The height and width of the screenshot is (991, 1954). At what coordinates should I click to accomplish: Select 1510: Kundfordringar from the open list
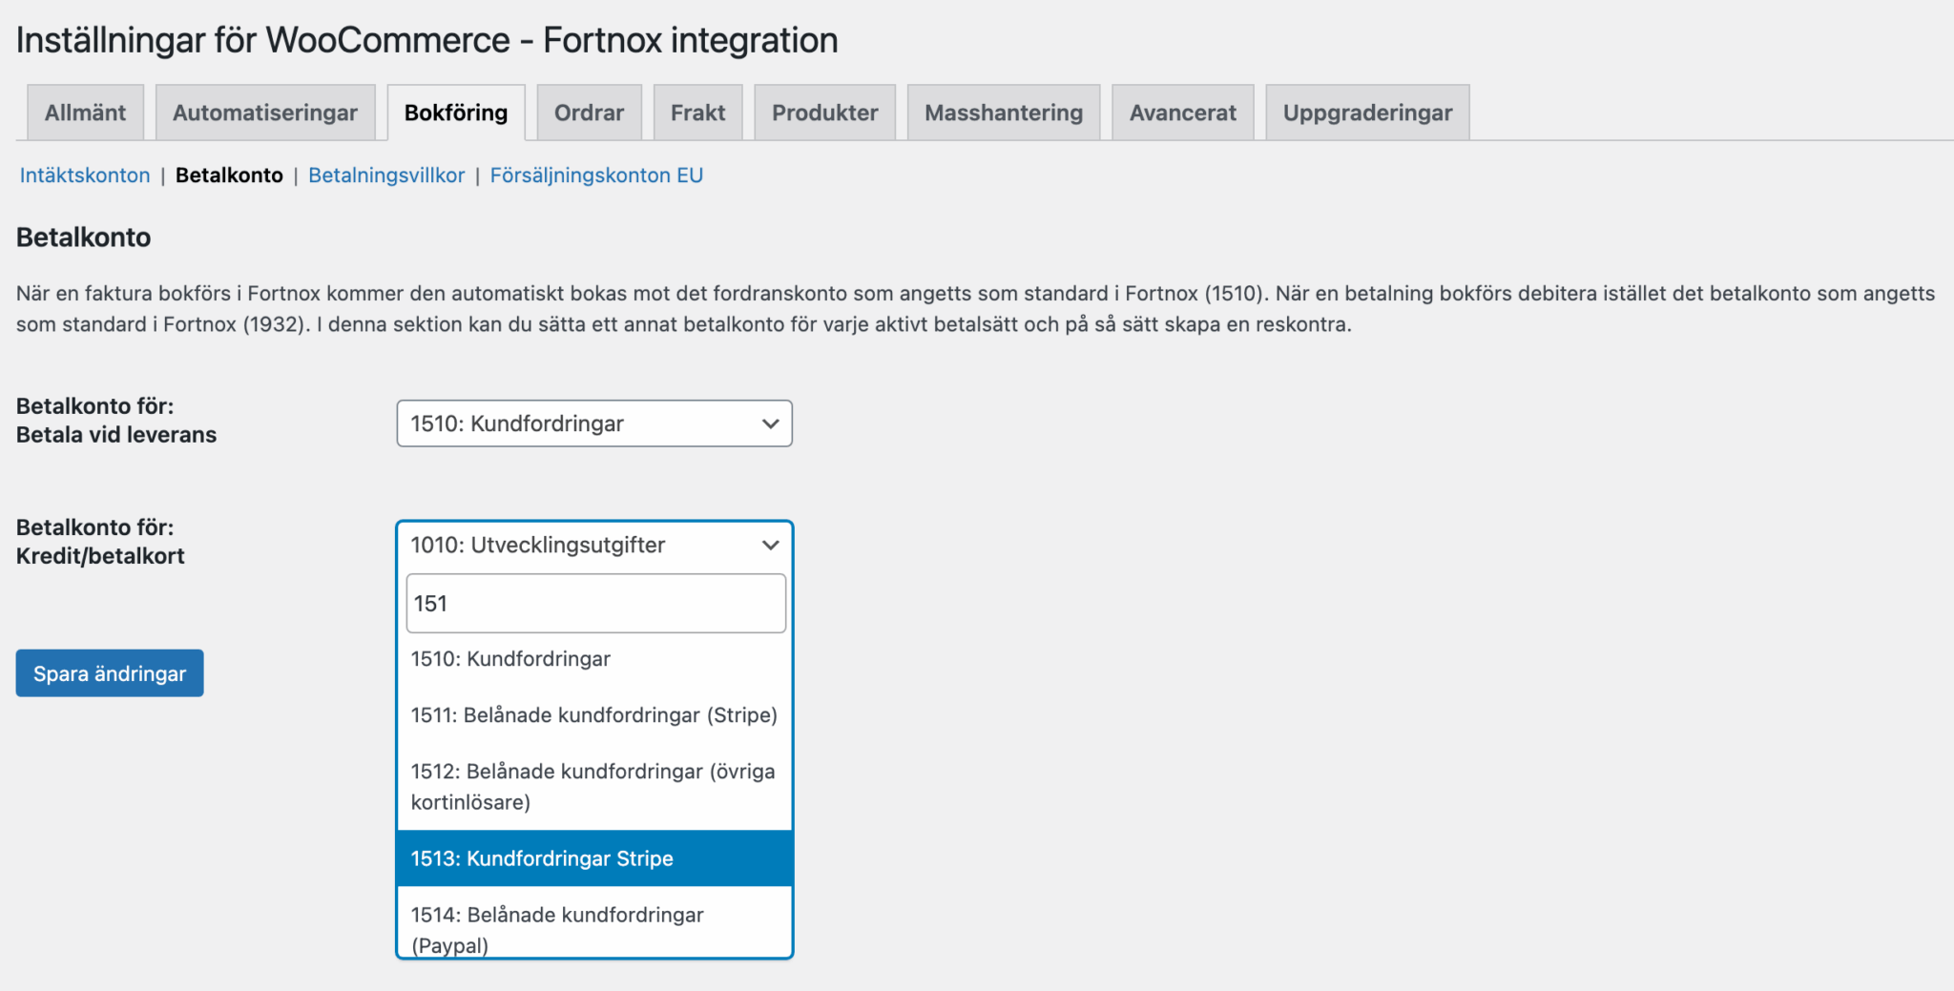509,658
